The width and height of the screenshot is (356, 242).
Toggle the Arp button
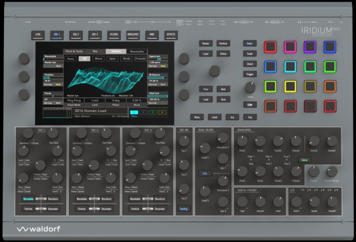coord(232,117)
